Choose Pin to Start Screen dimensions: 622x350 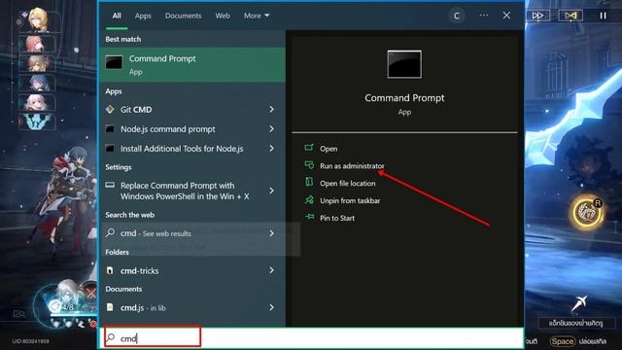pos(337,218)
